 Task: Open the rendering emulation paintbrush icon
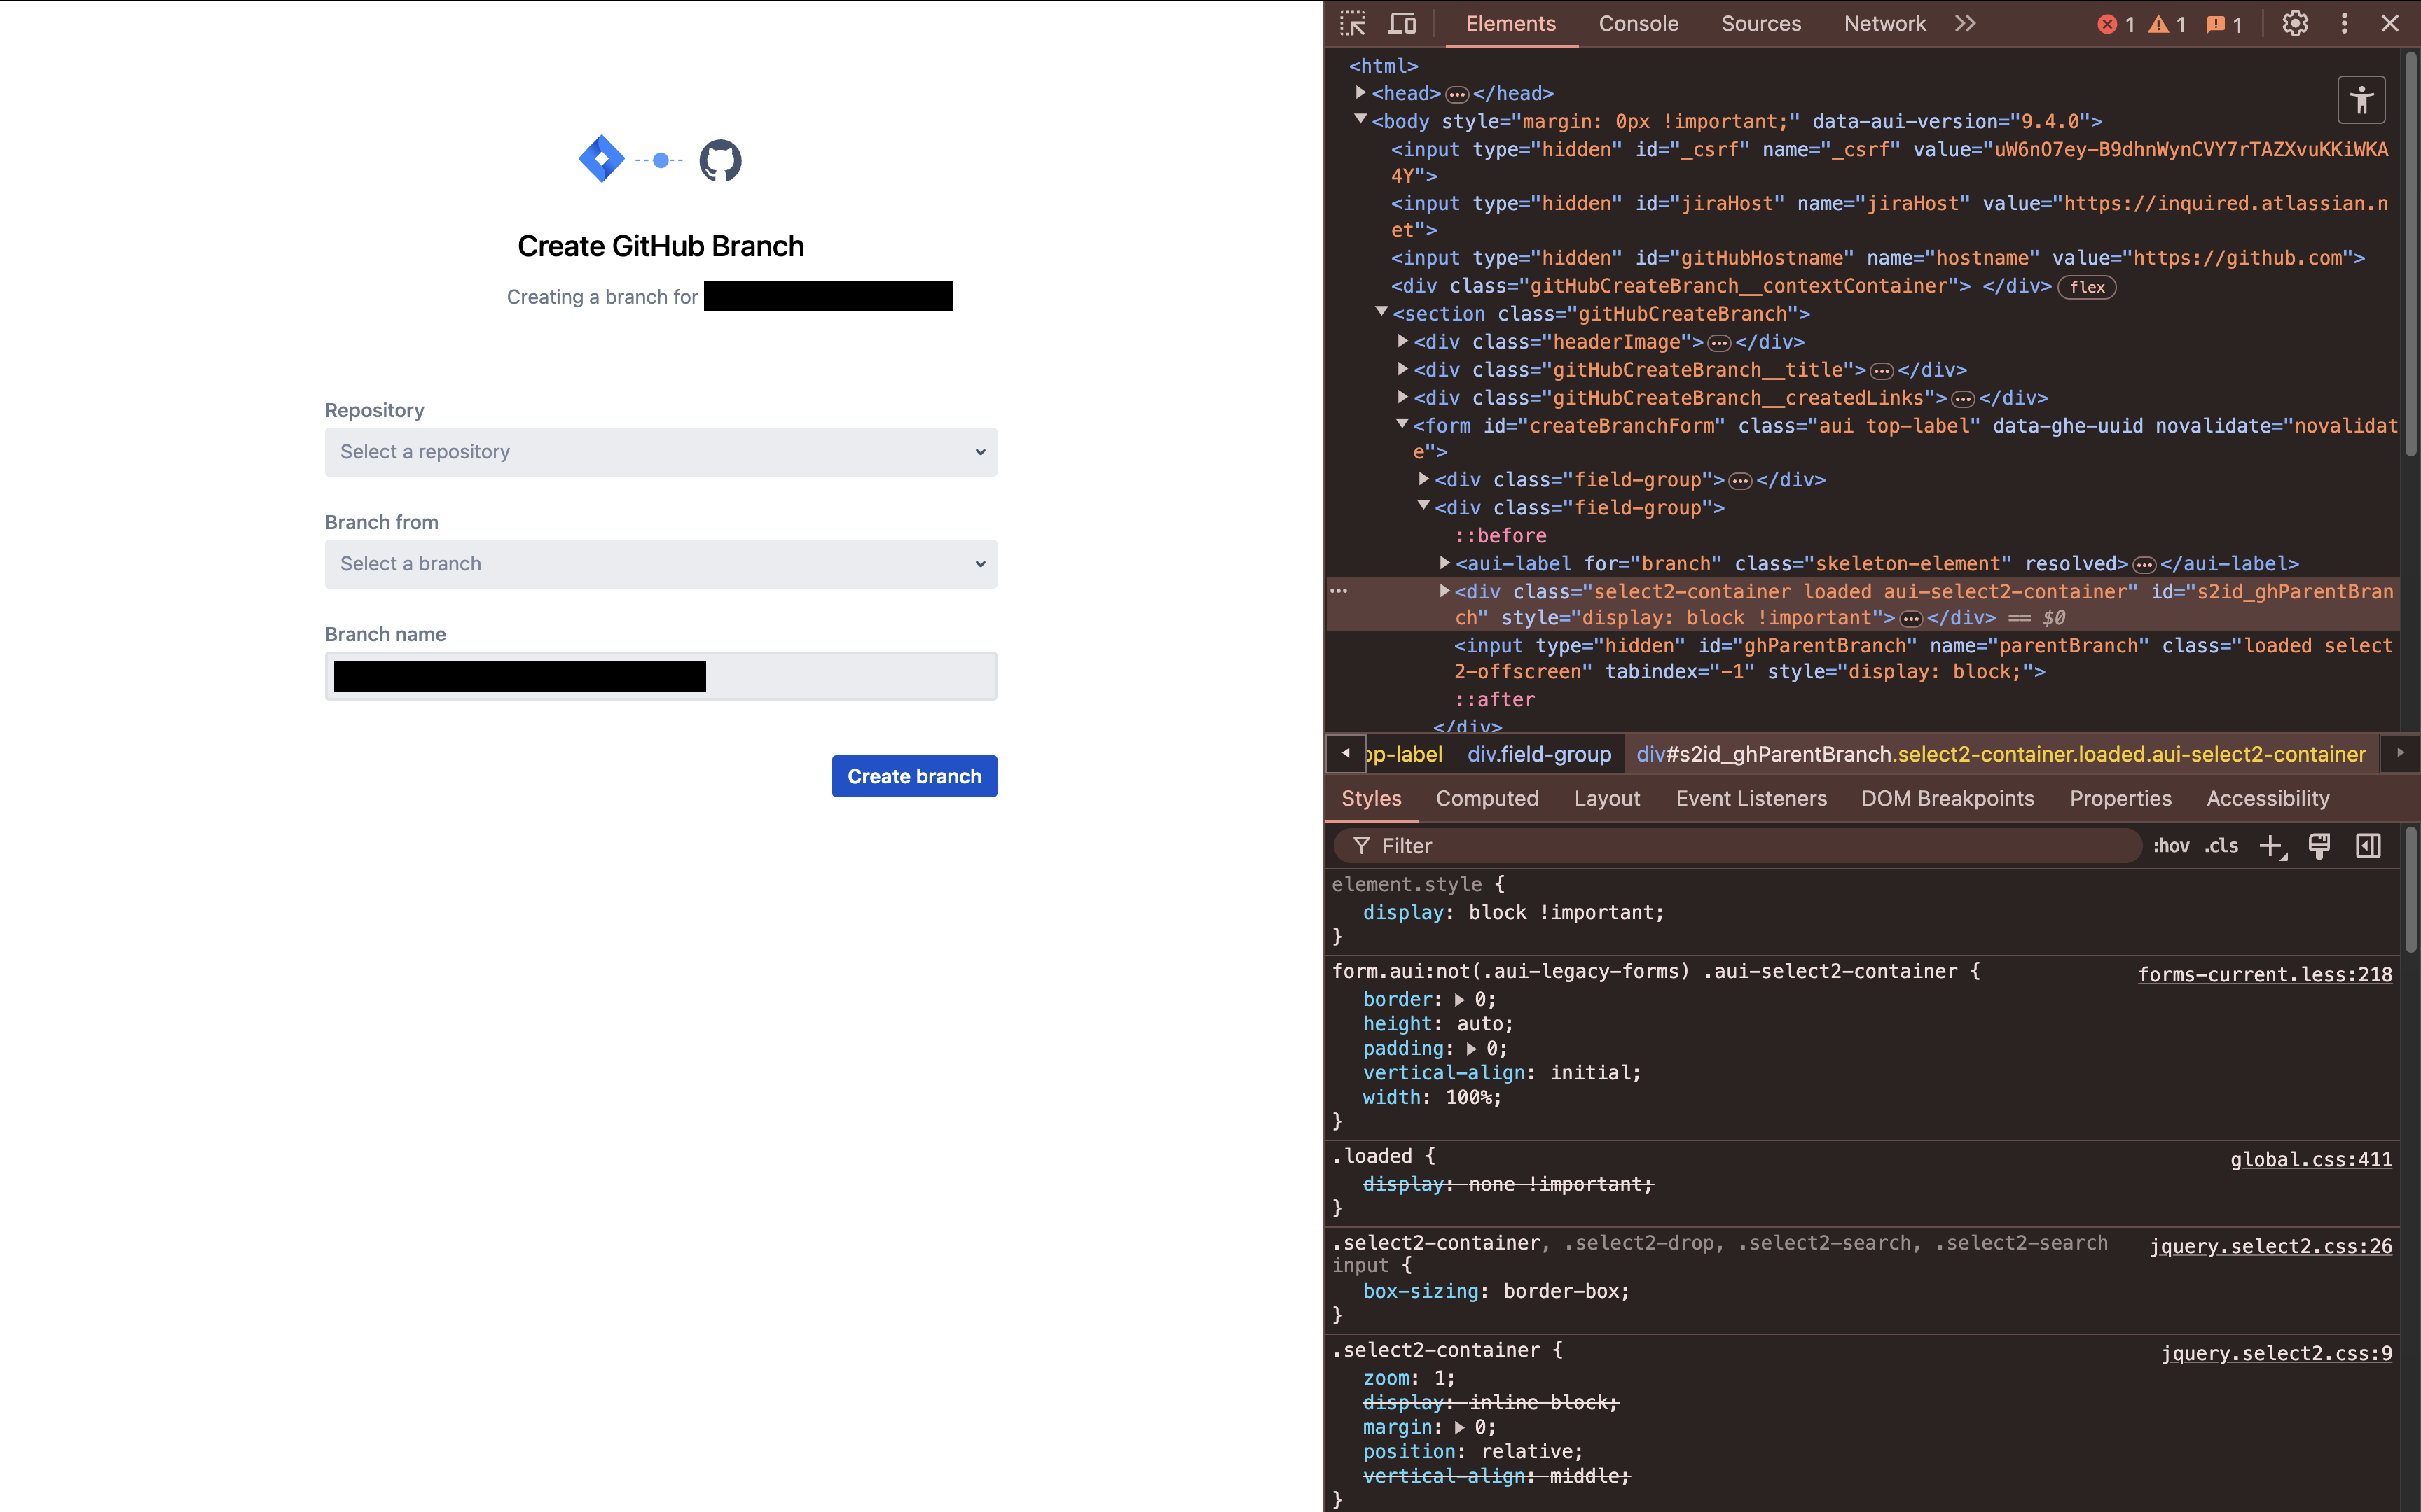pos(2319,846)
